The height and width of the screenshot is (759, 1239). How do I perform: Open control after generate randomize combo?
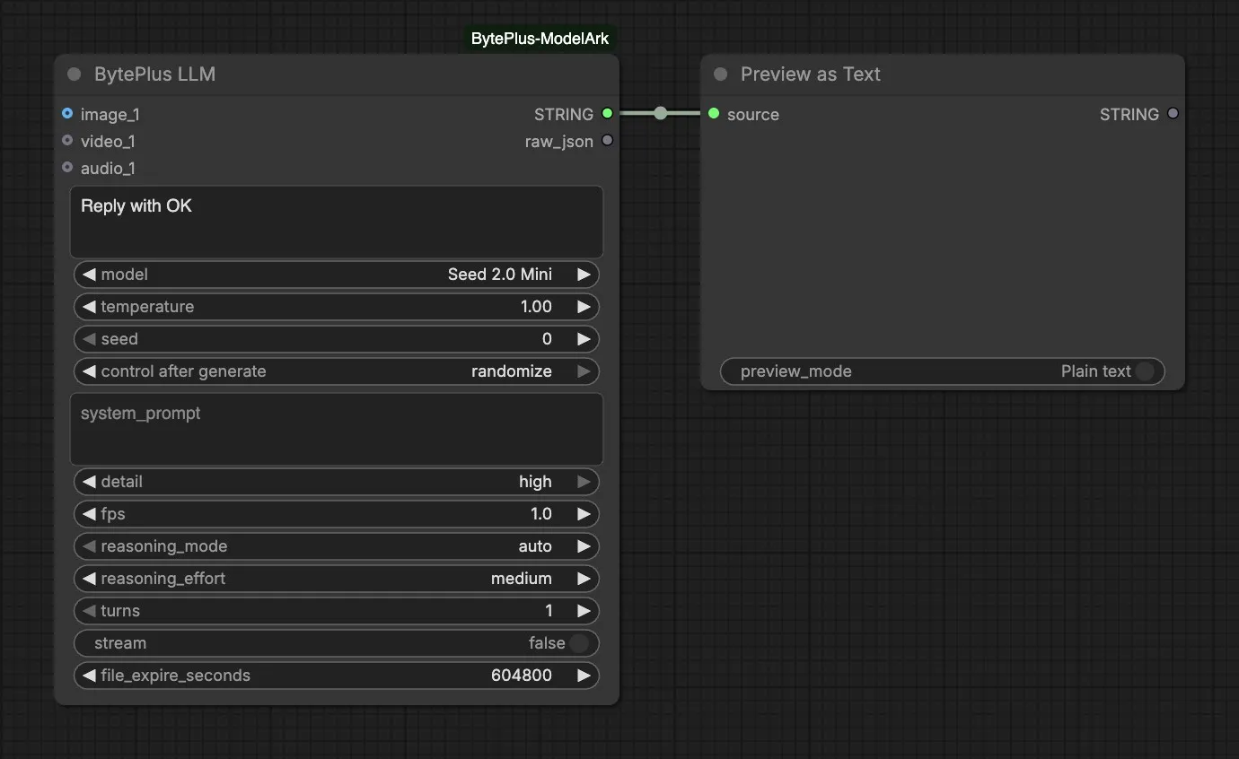pyautogui.click(x=336, y=371)
